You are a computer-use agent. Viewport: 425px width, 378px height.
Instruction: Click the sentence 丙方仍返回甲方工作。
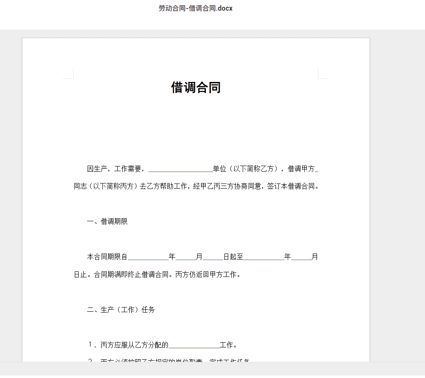click(208, 274)
